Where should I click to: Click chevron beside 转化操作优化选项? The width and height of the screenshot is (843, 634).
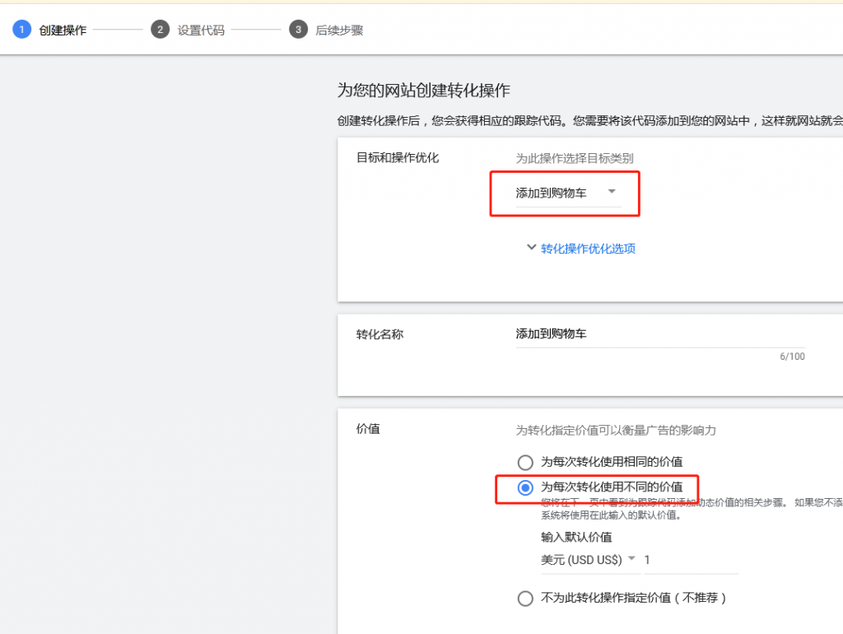(531, 247)
